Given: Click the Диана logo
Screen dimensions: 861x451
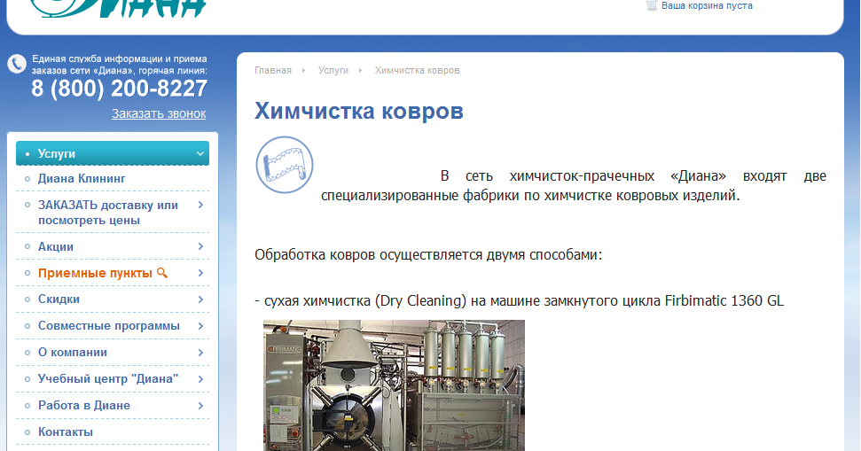Looking at the screenshot, I should click(x=117, y=8).
